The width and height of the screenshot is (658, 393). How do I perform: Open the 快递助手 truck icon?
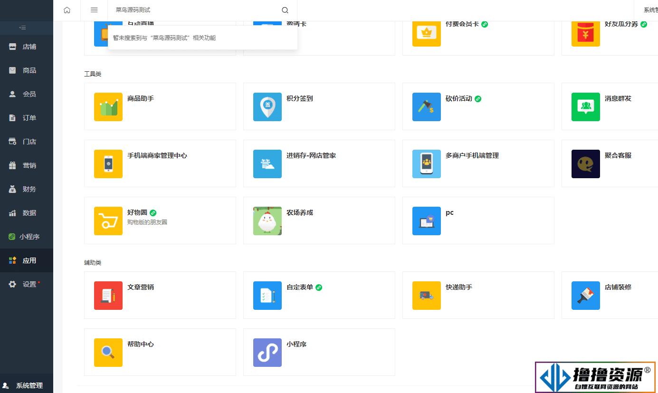click(x=427, y=296)
